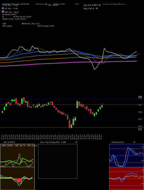This screenshot has height=190, width=144.
Task: Click the 'Avg Vol: 0.067 M' label
Action: click(x=92, y=5)
